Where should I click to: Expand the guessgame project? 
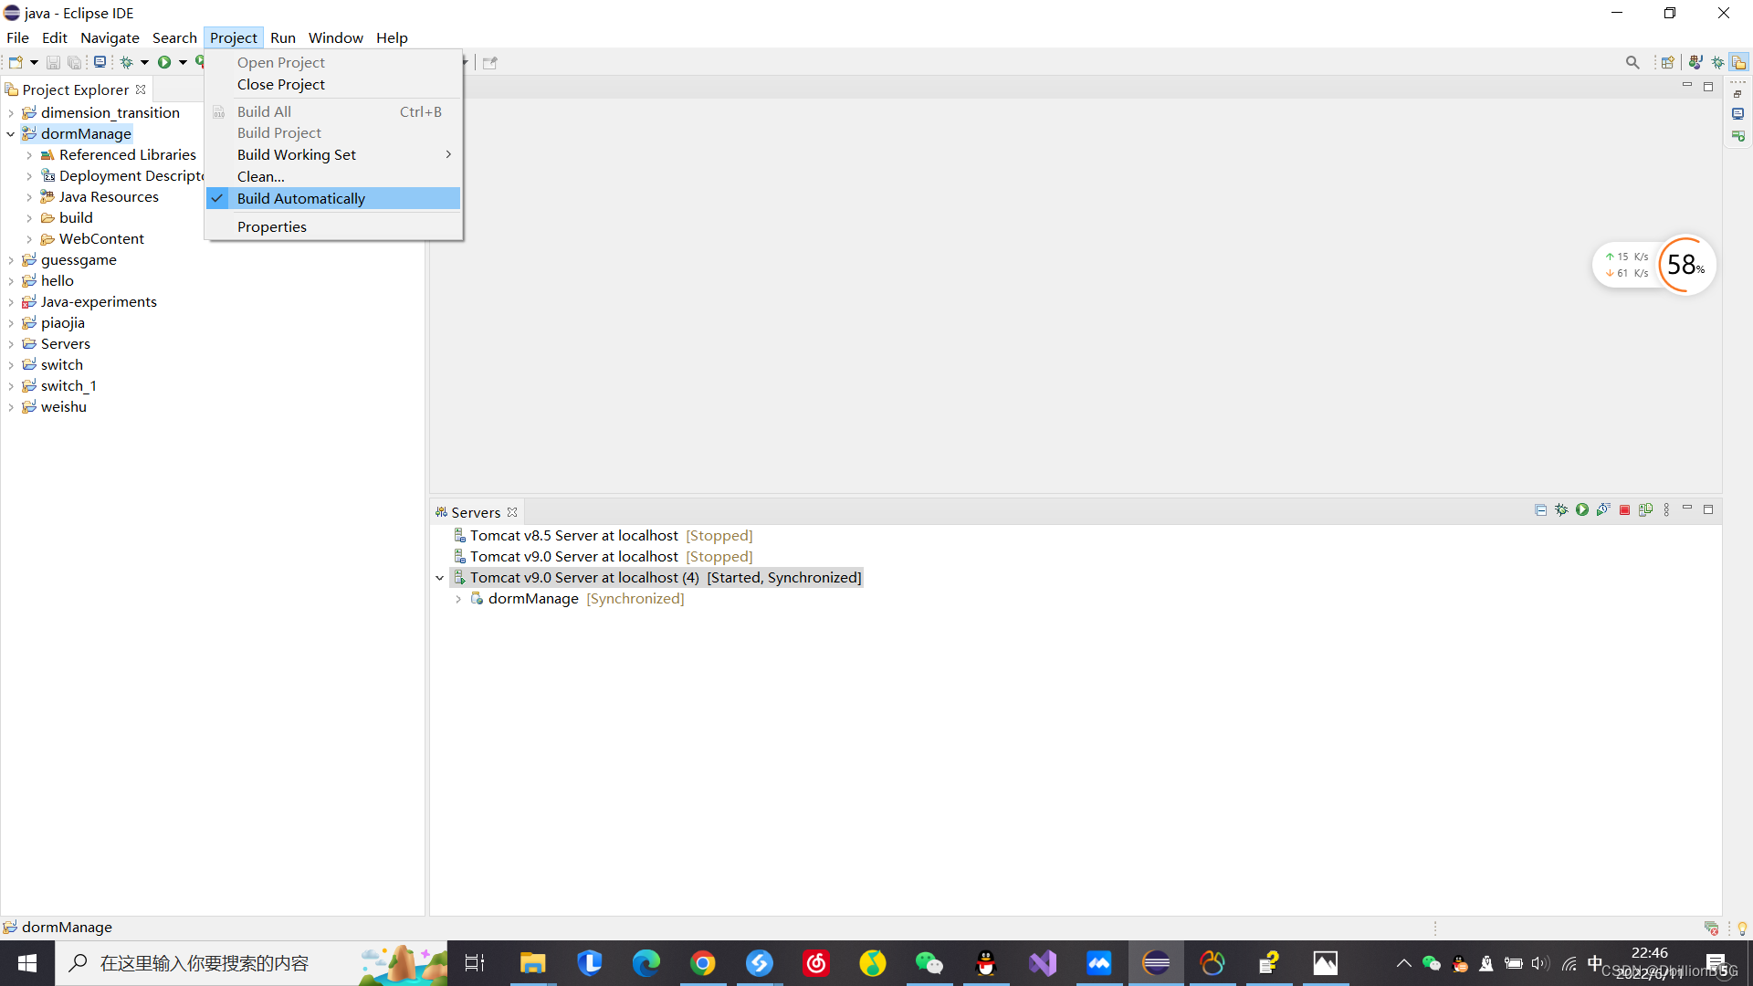10,260
